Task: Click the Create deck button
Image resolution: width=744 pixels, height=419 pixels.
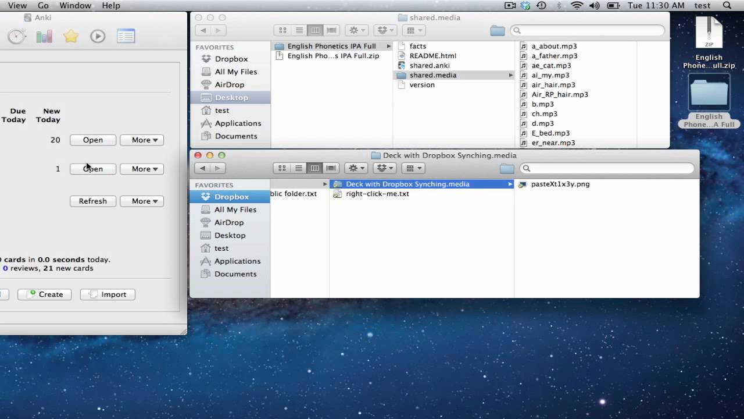Action: [x=44, y=294]
